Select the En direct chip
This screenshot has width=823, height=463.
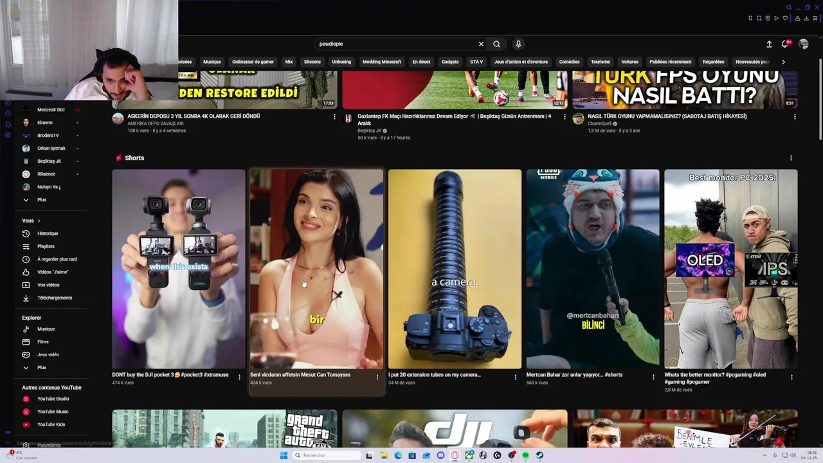pos(421,62)
